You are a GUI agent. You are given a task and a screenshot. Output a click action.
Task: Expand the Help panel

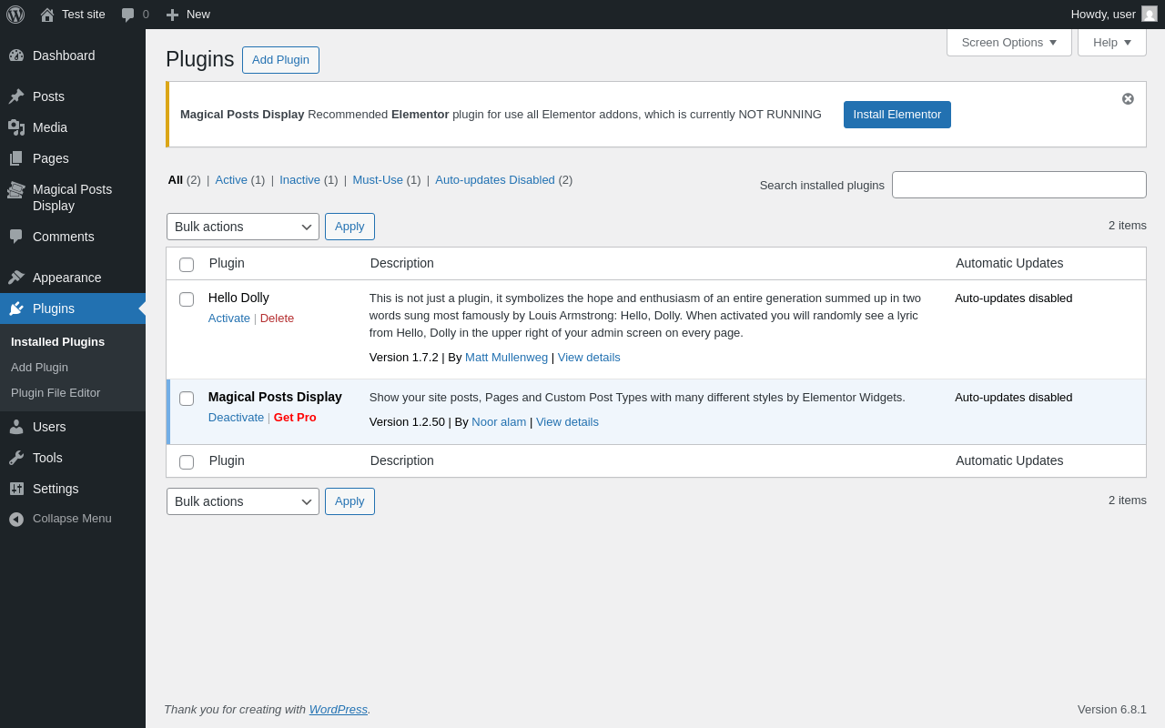[1112, 42]
